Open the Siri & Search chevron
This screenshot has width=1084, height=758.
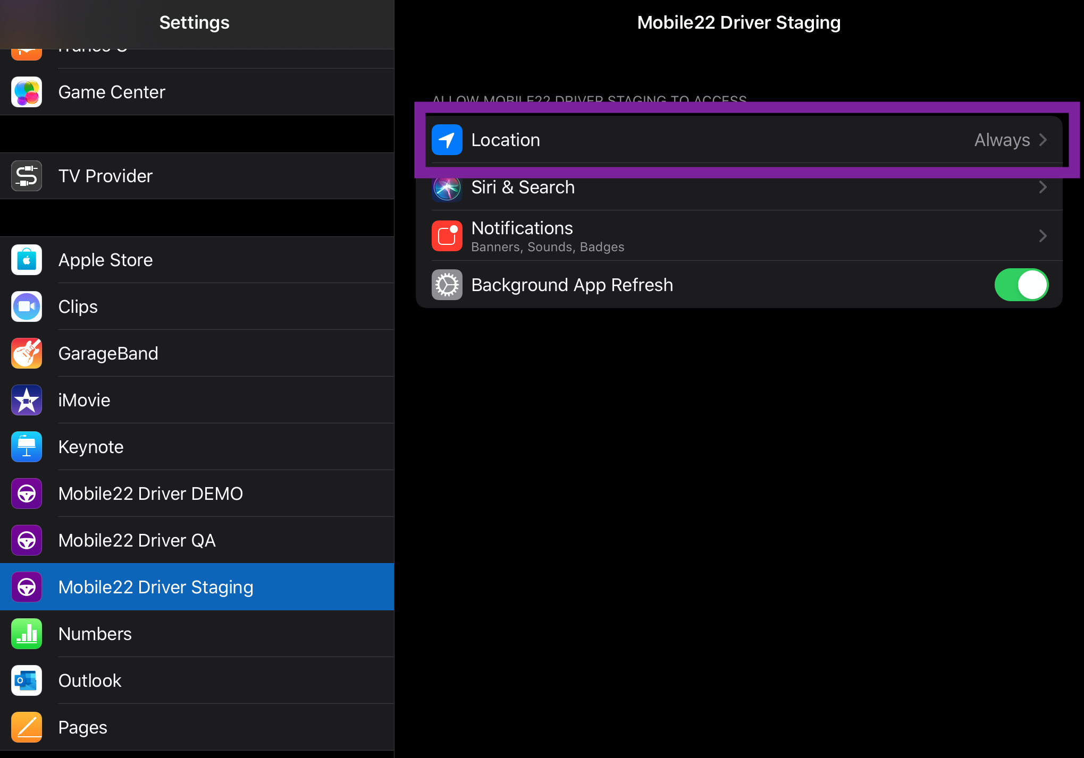(1043, 187)
